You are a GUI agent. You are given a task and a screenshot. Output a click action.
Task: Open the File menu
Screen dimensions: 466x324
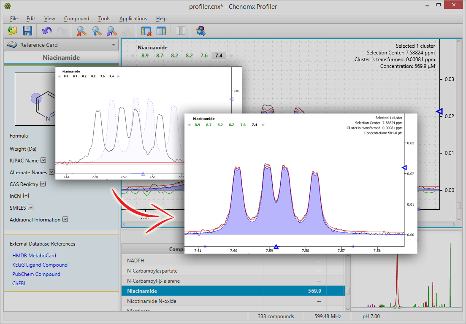pyautogui.click(x=14, y=19)
